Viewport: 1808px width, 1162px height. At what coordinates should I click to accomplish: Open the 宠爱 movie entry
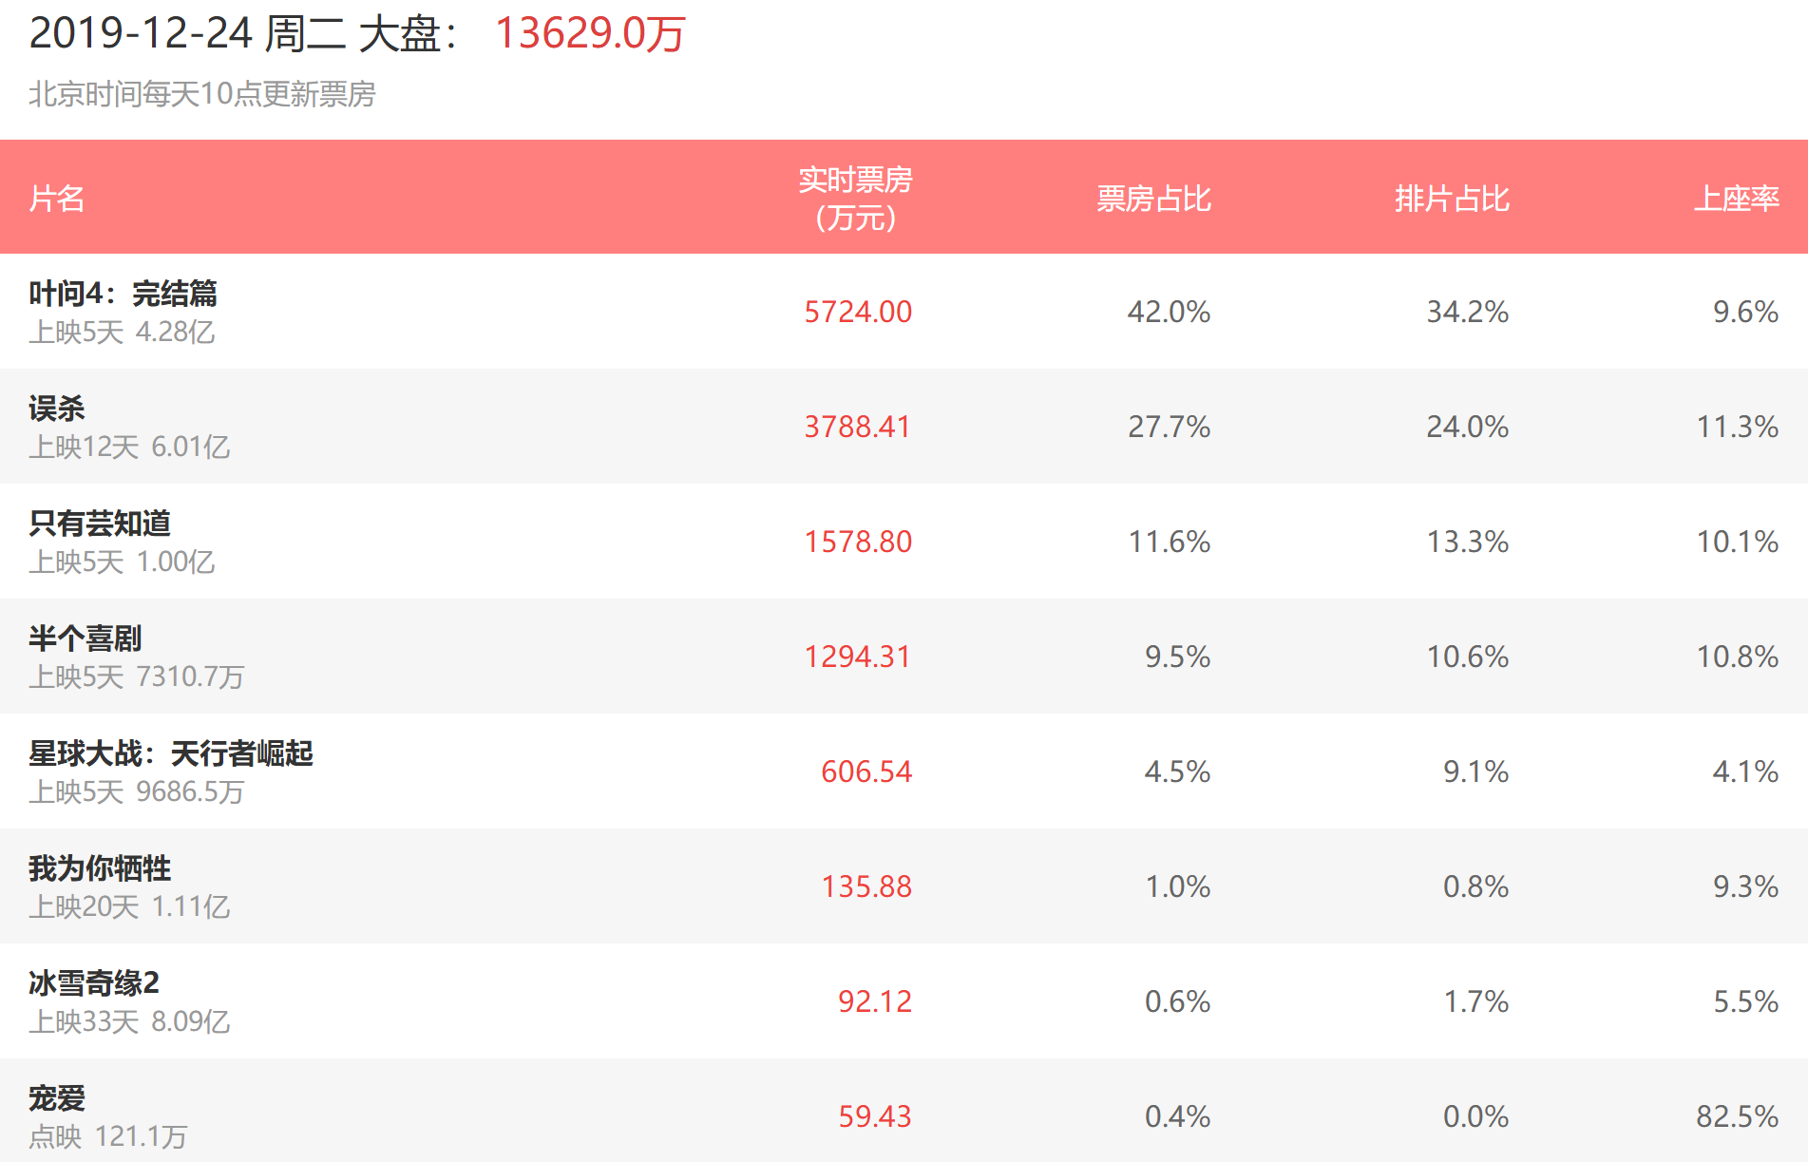tap(57, 1098)
